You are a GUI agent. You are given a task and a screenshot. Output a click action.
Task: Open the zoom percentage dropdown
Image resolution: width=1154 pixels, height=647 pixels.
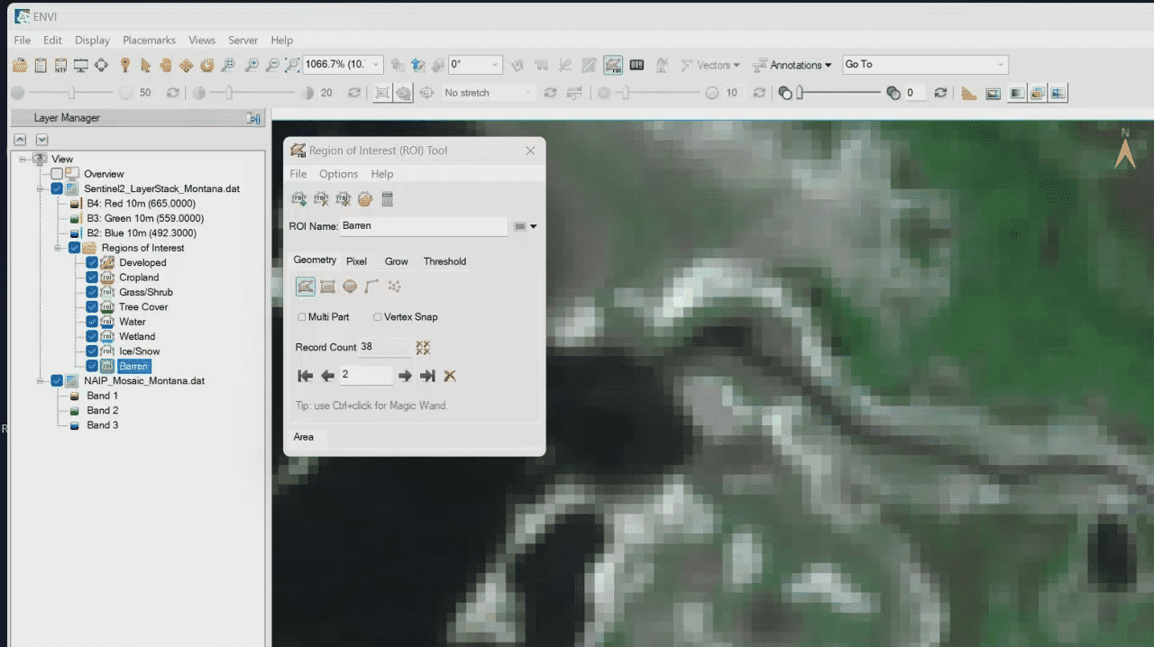coord(375,65)
